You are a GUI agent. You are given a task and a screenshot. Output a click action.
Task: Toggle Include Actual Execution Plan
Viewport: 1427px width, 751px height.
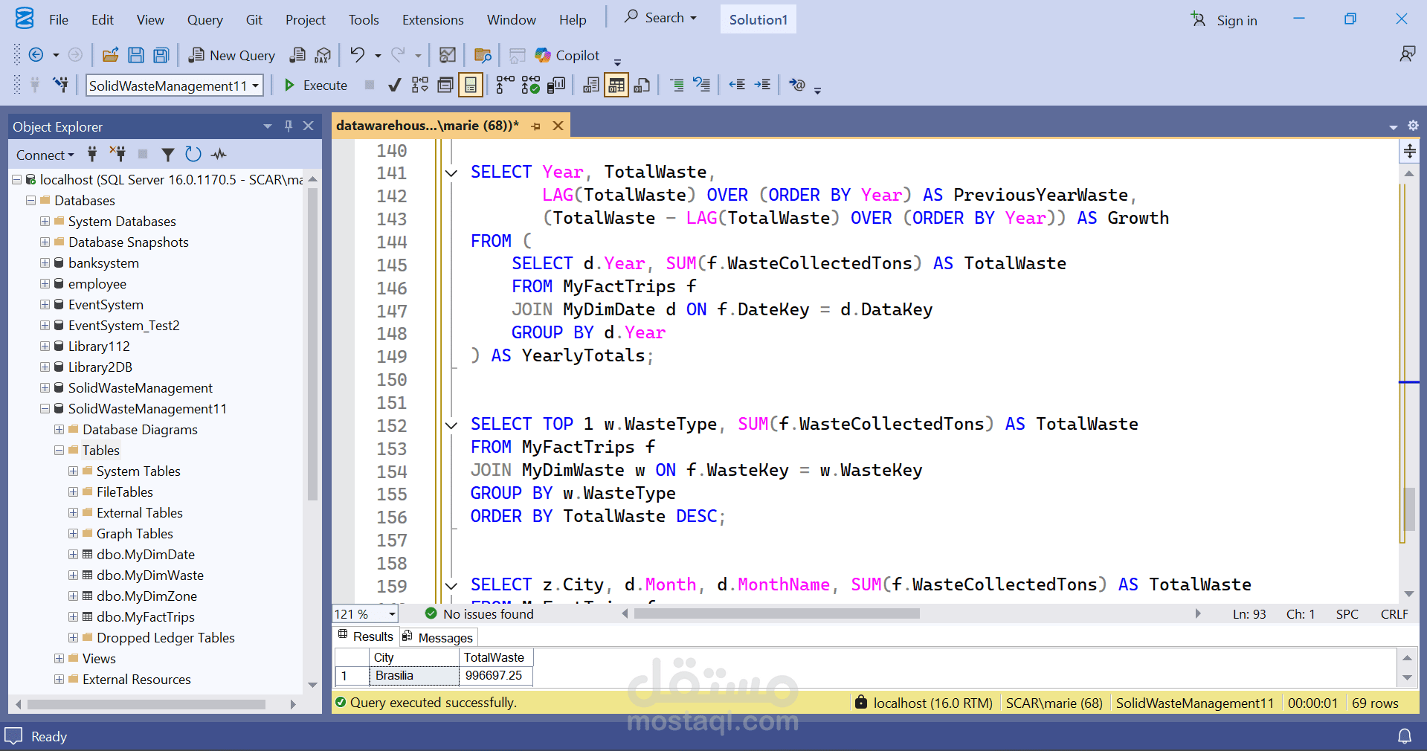[505, 85]
